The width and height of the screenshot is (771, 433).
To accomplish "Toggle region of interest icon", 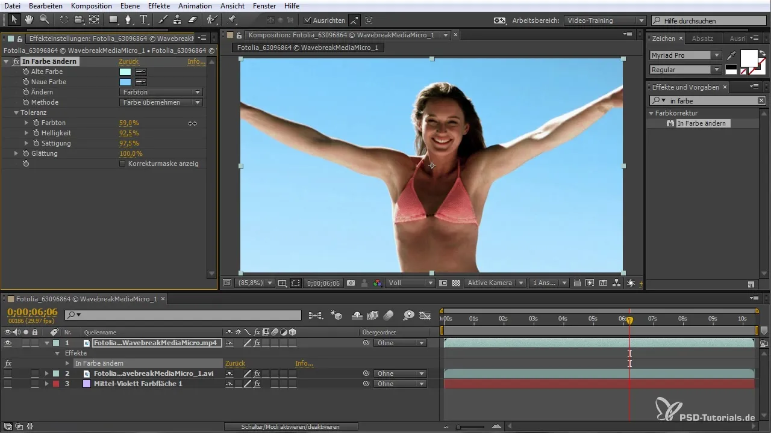I will (295, 283).
